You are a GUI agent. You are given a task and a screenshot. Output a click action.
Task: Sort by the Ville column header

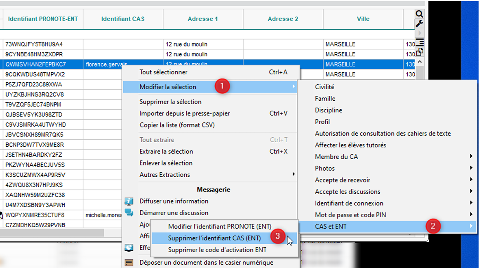pyautogui.click(x=363, y=19)
